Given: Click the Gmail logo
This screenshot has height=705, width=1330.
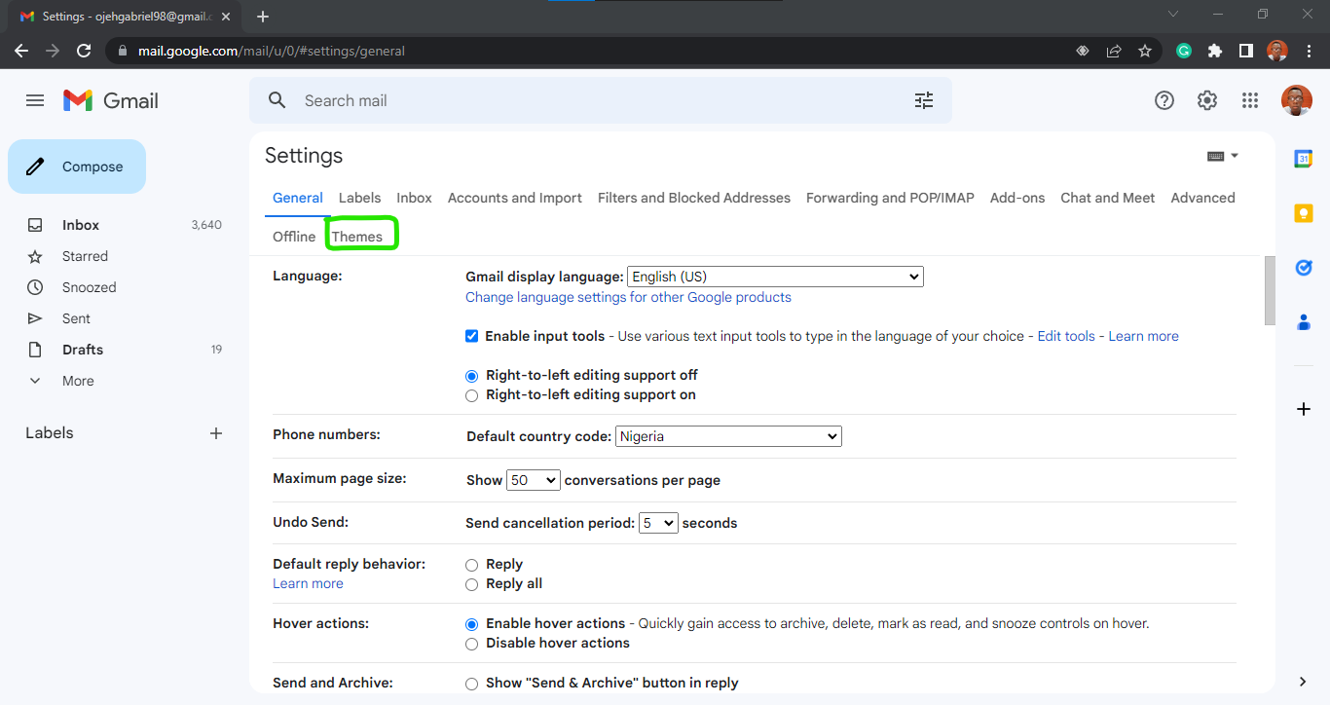Looking at the screenshot, I should [x=109, y=99].
